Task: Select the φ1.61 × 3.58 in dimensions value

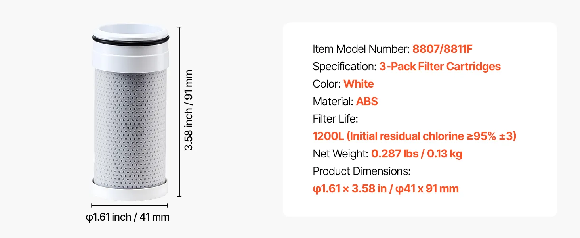Action: pos(385,189)
